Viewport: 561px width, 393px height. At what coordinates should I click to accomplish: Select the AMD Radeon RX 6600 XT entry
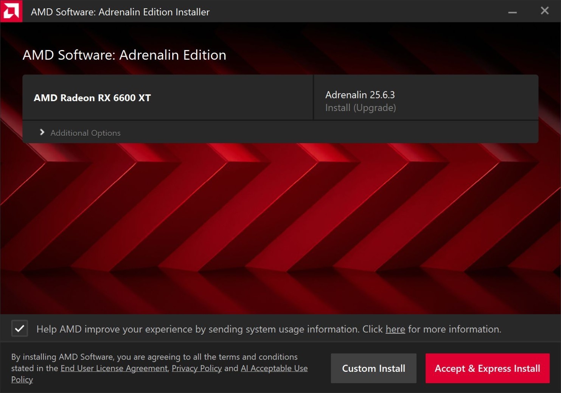click(92, 98)
